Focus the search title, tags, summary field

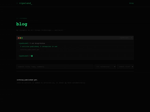coord(55,67)
